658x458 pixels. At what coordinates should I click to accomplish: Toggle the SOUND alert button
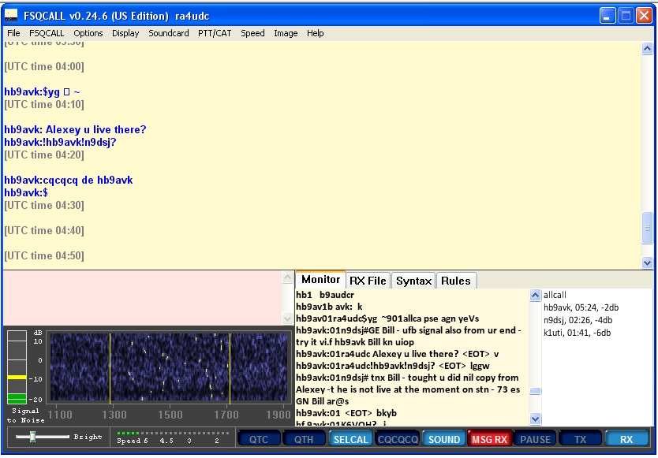point(443,439)
